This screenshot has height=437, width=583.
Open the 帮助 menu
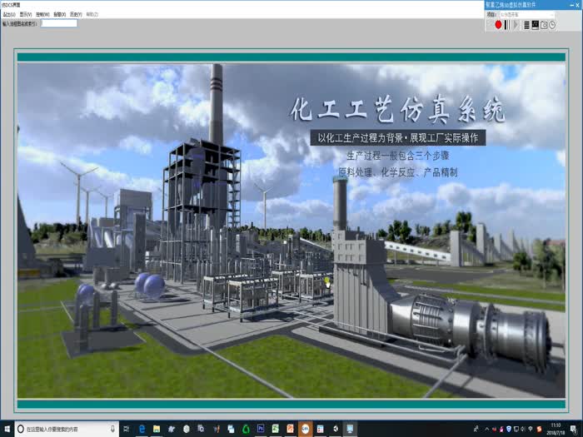[91, 14]
